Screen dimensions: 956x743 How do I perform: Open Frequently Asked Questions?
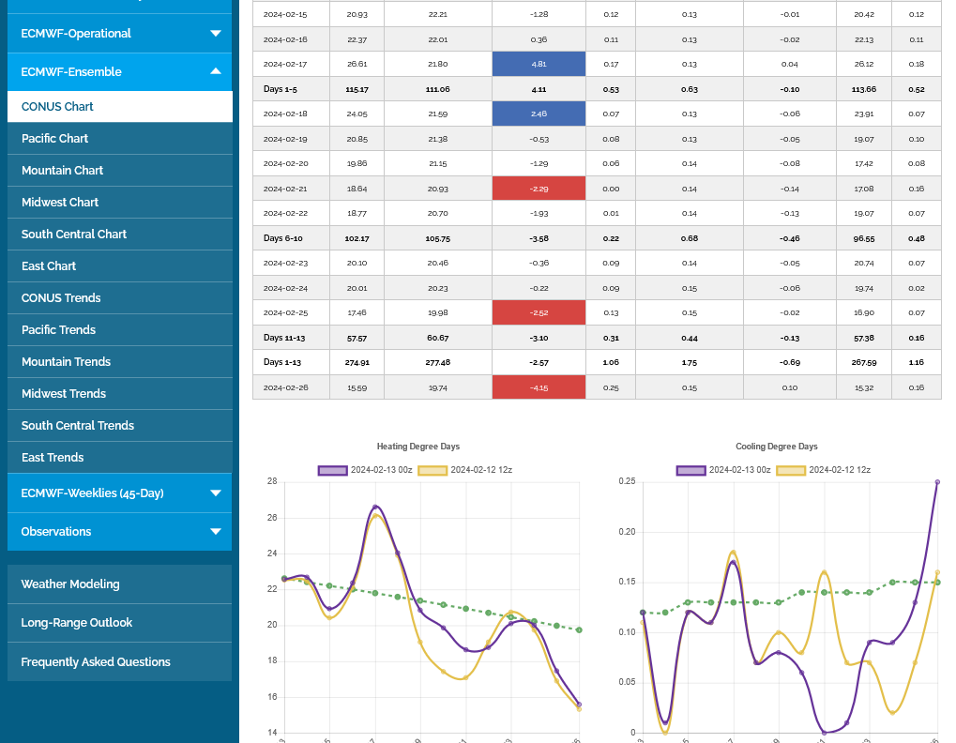[96, 662]
